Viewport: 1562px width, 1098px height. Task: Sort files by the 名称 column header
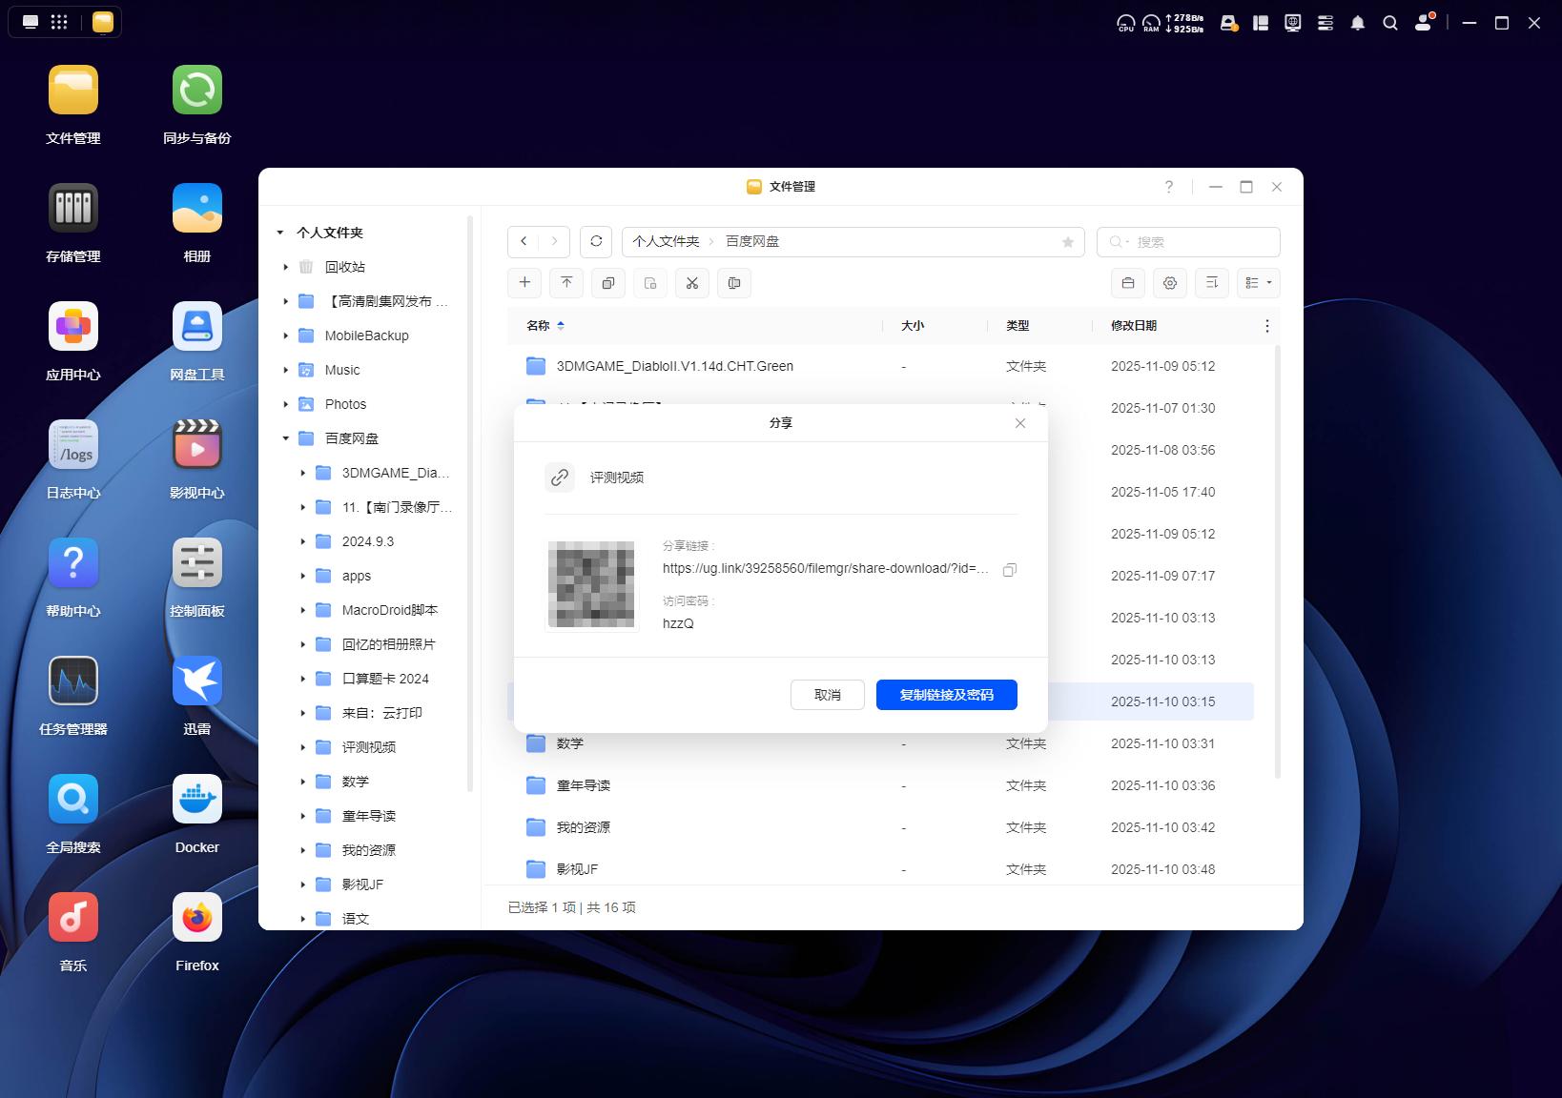539,326
